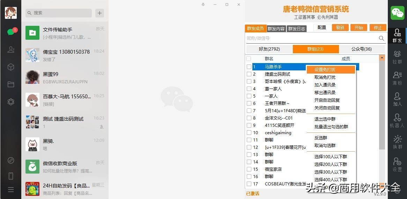Click the 昵称/微信号 input field
This screenshot has width=407, height=199.
[x=311, y=38]
